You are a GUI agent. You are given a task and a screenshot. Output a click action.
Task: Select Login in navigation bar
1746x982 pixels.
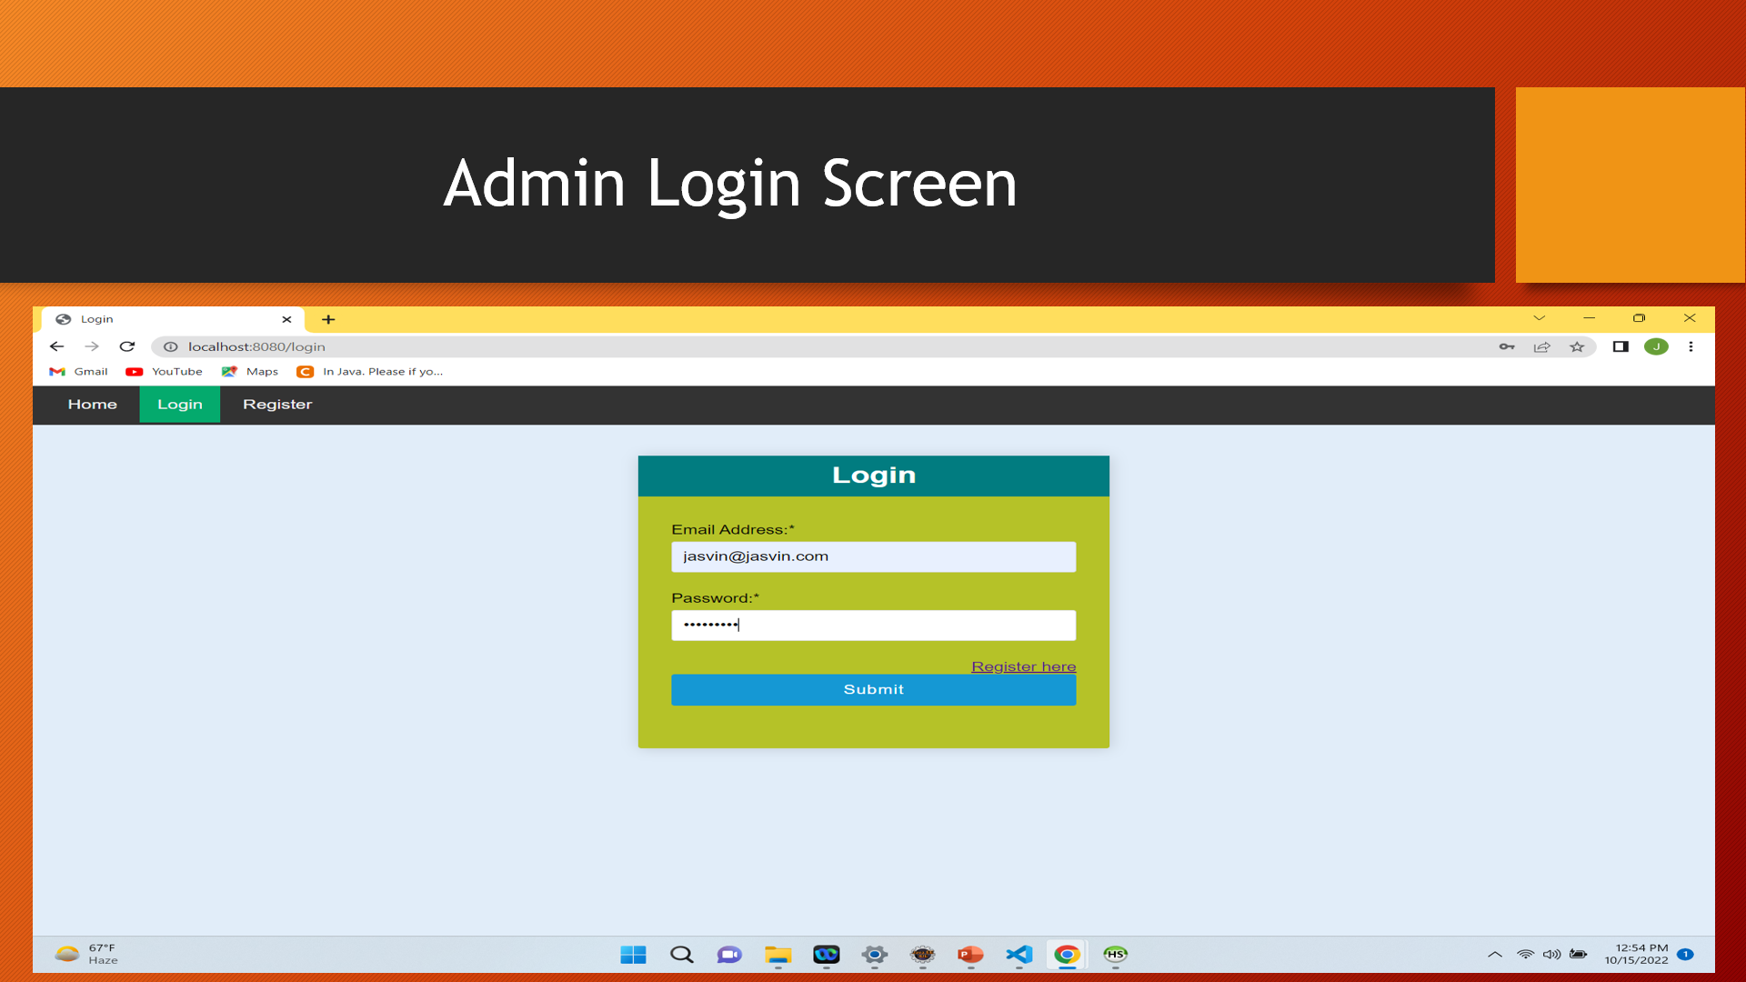(x=180, y=405)
